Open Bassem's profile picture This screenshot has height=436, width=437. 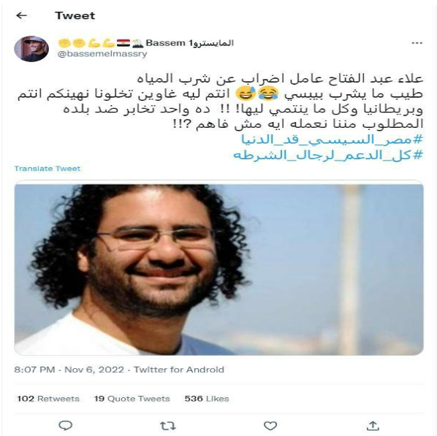pyautogui.click(x=31, y=48)
